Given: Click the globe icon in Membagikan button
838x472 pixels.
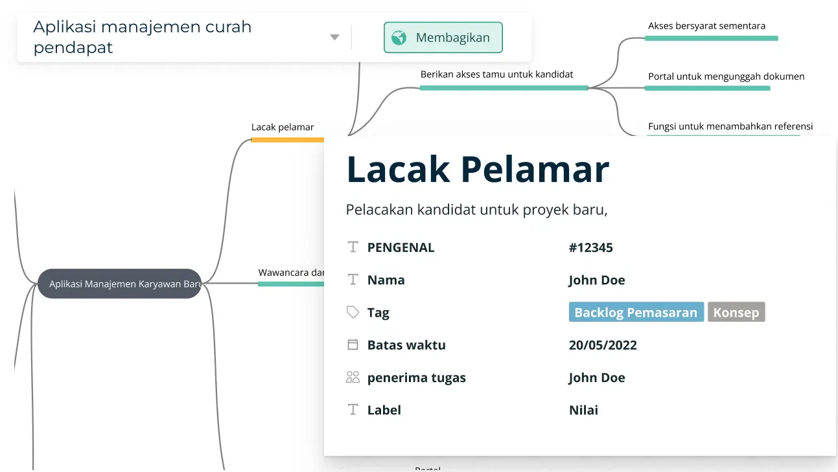Looking at the screenshot, I should [x=399, y=38].
